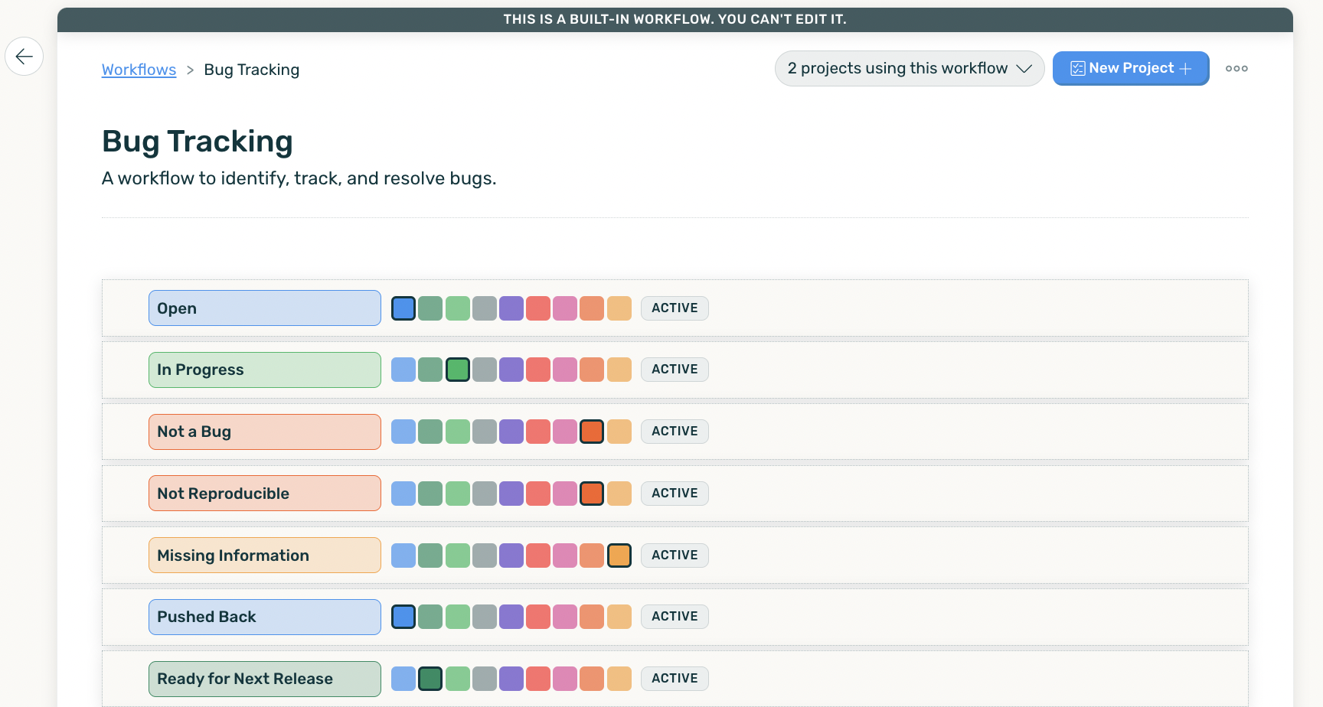Image resolution: width=1323 pixels, height=707 pixels.
Task: Toggle ACTIVE on the Pushed Back status
Action: (x=674, y=616)
